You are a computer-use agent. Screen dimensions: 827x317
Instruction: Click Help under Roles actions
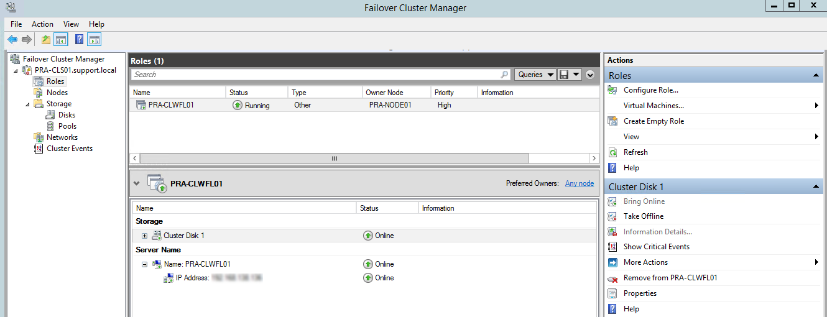pyautogui.click(x=631, y=168)
